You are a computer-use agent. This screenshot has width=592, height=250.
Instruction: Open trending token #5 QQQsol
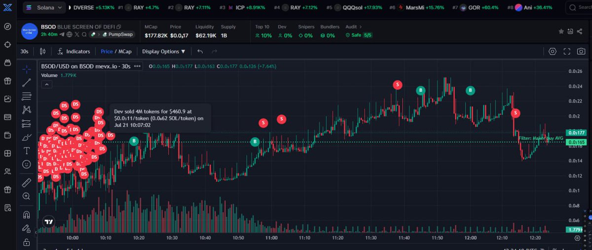point(355,8)
